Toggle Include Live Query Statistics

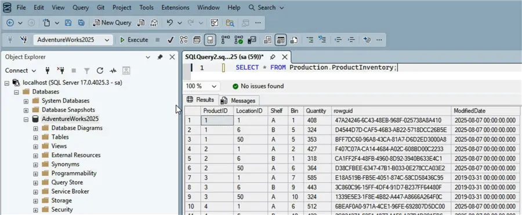click(238, 40)
